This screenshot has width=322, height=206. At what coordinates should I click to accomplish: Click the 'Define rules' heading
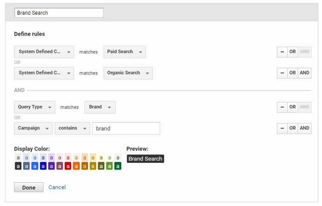pos(29,34)
